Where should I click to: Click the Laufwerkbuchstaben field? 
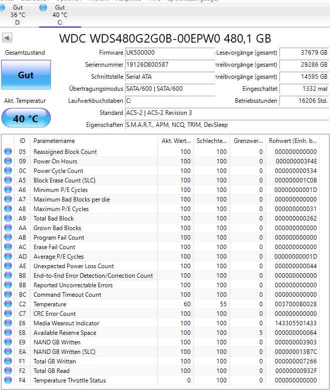tap(170, 101)
